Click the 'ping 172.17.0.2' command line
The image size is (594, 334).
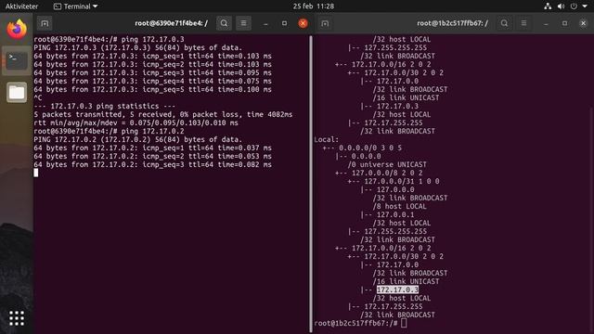pos(109,132)
